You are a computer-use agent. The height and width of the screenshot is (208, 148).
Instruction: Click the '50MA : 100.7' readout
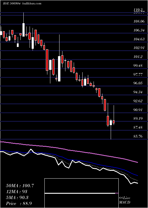[20, 186]
